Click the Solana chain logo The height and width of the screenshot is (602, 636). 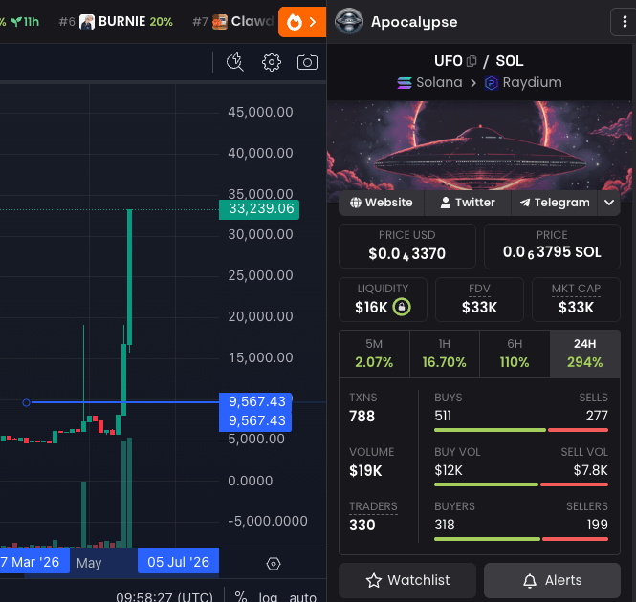405,83
